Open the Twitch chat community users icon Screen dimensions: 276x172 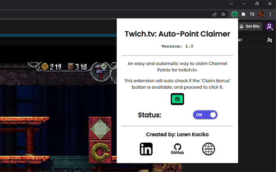coord(270,40)
